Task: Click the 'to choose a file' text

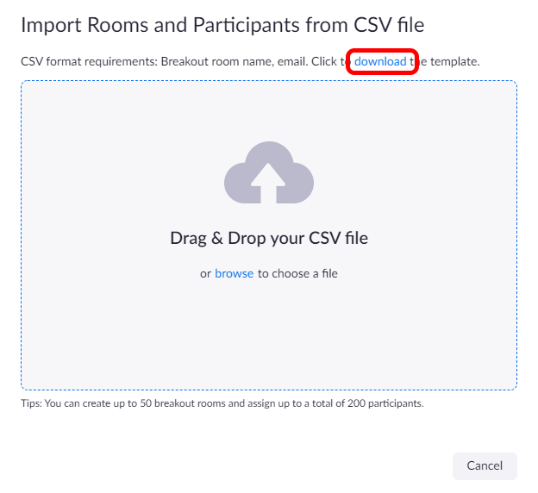Action: [x=297, y=273]
